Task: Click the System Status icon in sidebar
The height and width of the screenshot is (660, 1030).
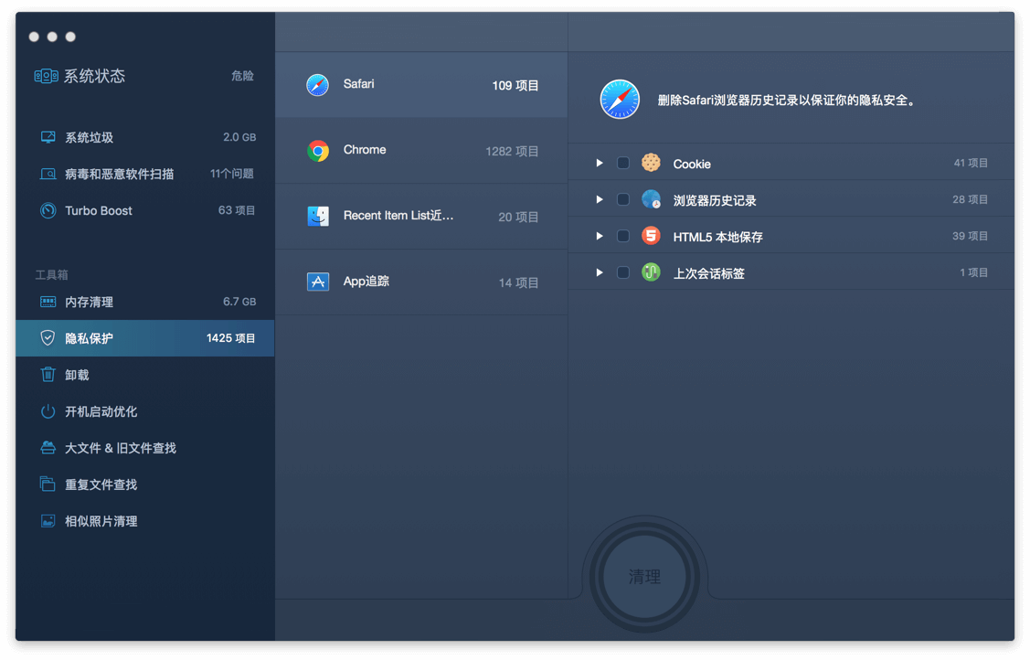Action: [x=46, y=77]
